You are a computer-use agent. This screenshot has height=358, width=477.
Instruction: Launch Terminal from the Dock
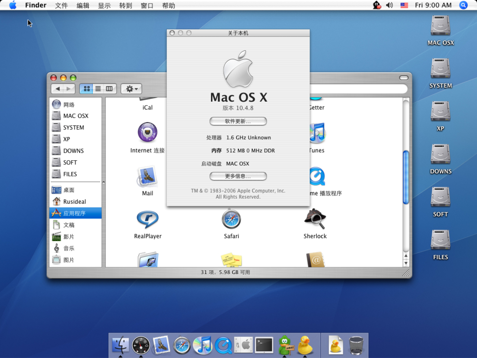point(264,345)
